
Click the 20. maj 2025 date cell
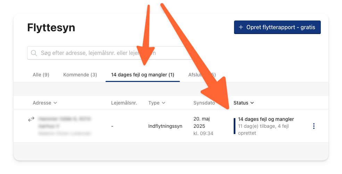(201, 123)
